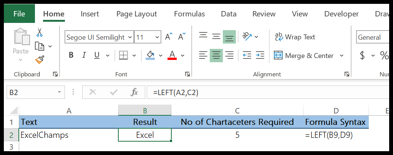Activate the Format Painter brush
The width and height of the screenshot is (393, 155).
39,60
